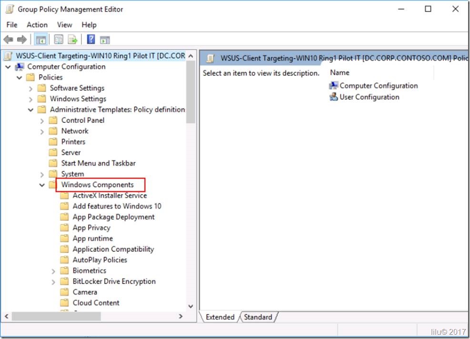Expand the Control Panel node
The height and width of the screenshot is (339, 470).
click(x=42, y=121)
